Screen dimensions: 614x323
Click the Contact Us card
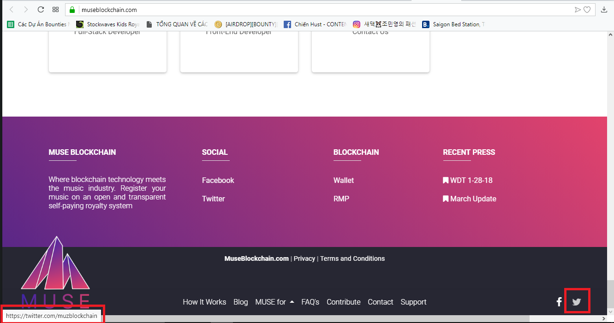pyautogui.click(x=370, y=52)
